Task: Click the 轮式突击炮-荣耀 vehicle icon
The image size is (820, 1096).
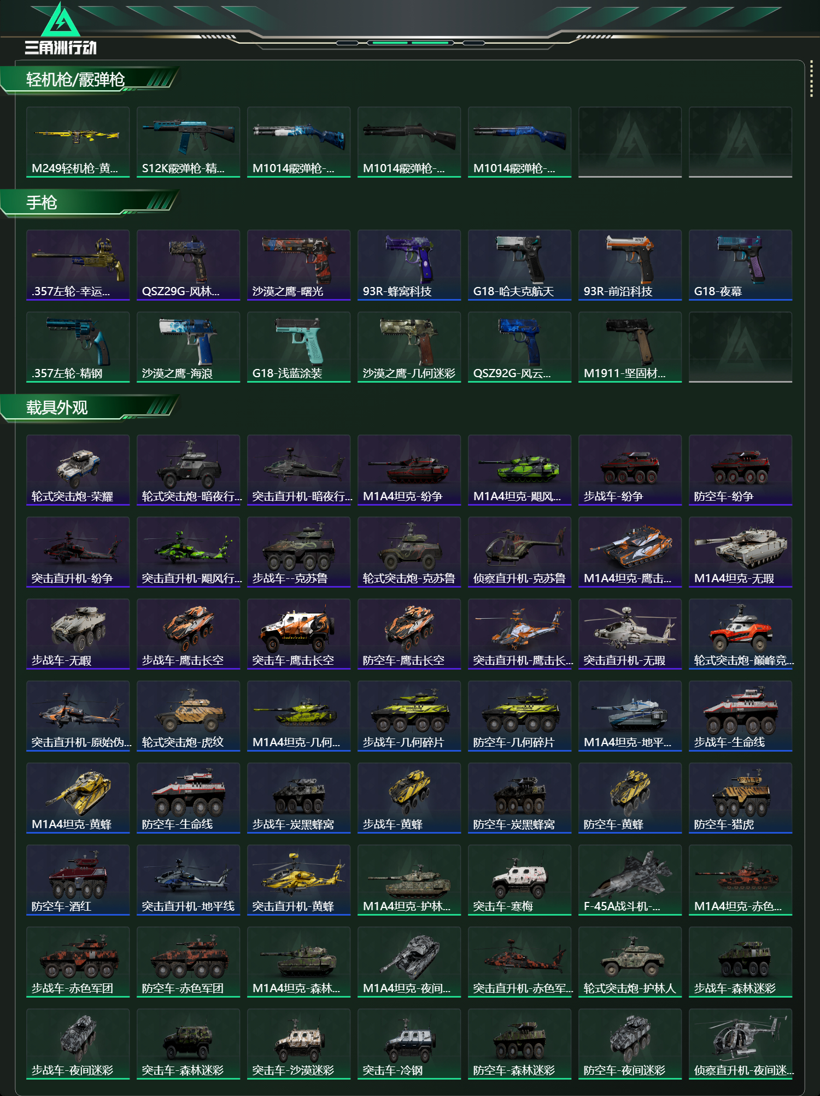Action: (78, 470)
